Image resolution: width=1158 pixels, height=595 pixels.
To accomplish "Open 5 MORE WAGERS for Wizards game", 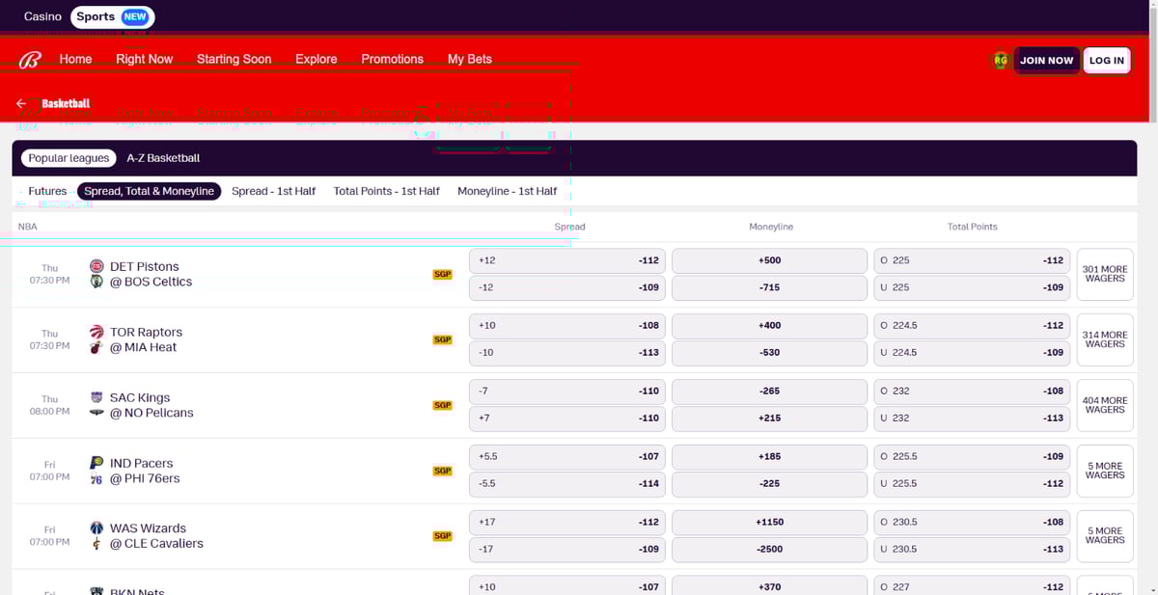I will click(1105, 535).
